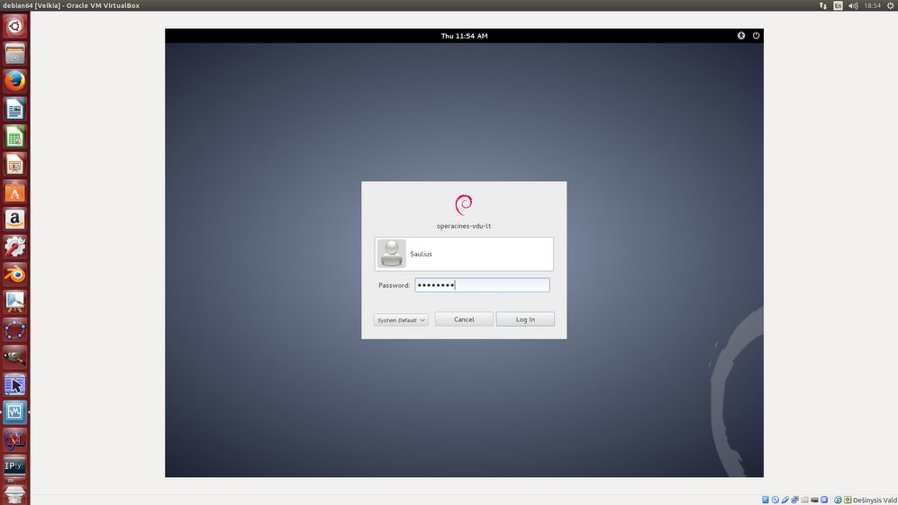Open the power menu in guest top bar

click(x=756, y=36)
